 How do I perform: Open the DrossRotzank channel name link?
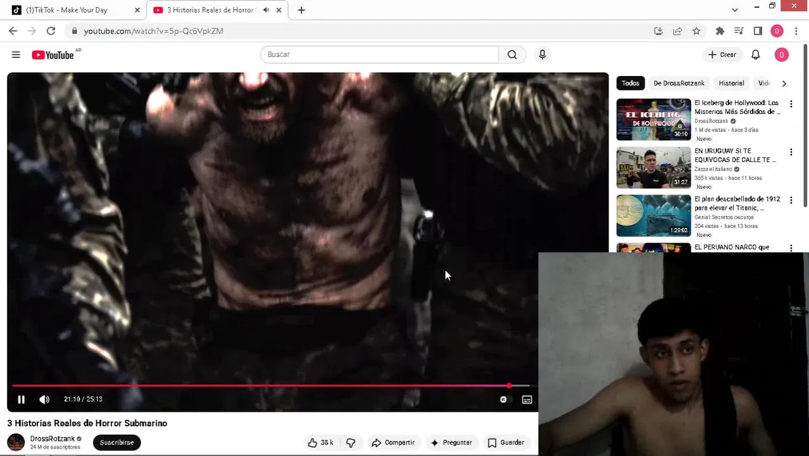(53, 438)
